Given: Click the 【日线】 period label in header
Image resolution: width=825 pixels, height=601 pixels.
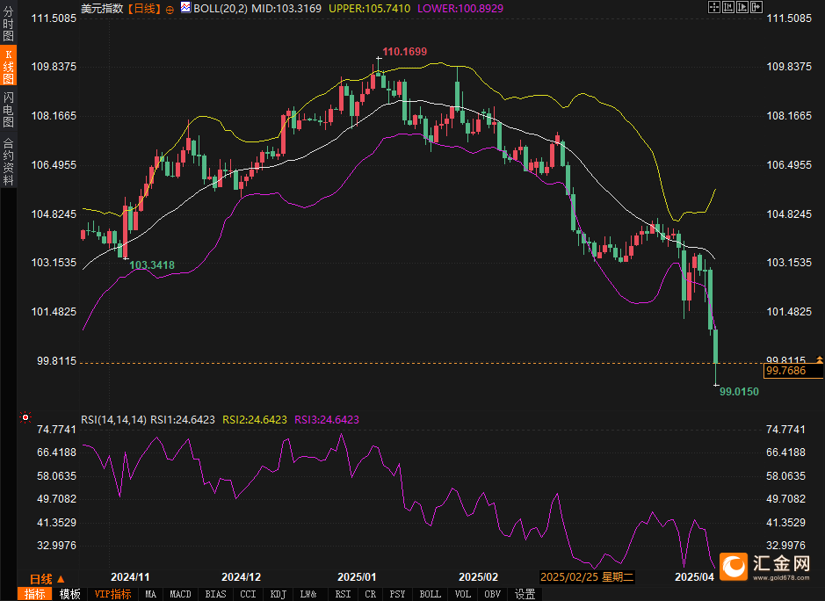Looking at the screenshot, I should (x=143, y=9).
